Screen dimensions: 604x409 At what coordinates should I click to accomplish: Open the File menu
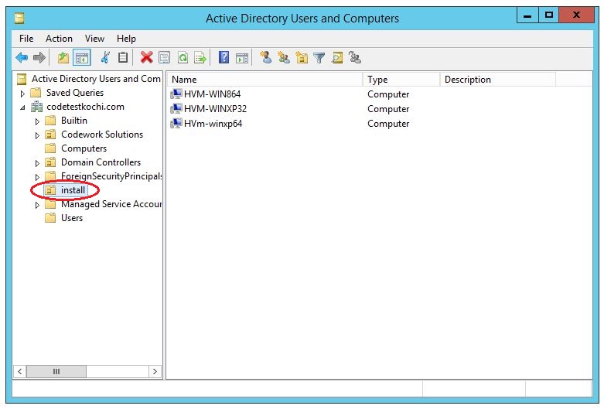pos(26,39)
